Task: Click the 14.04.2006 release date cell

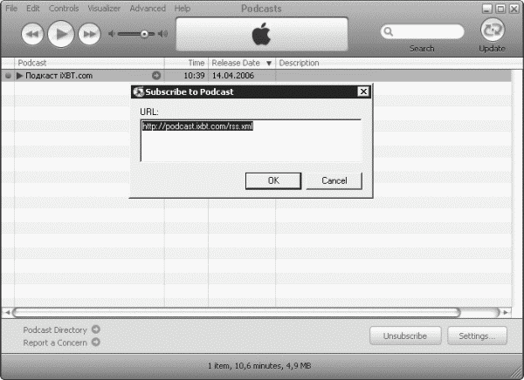Action: pos(233,76)
